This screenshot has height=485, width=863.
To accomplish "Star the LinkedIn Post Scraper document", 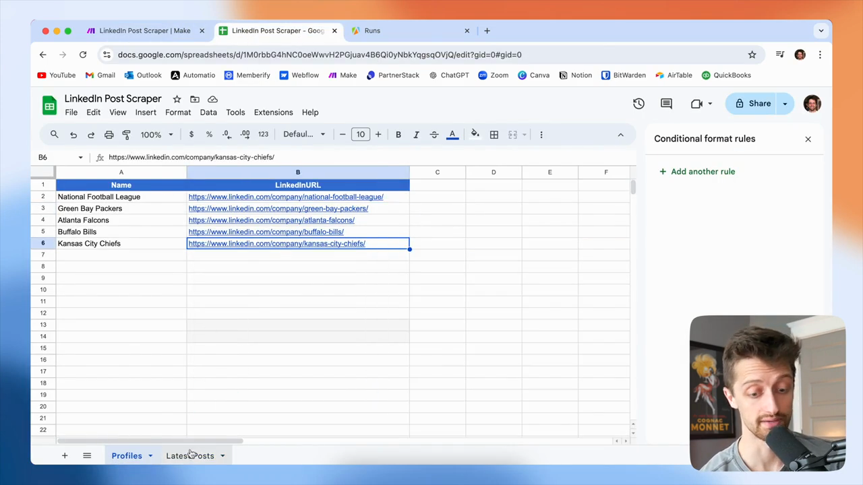I will tap(177, 99).
